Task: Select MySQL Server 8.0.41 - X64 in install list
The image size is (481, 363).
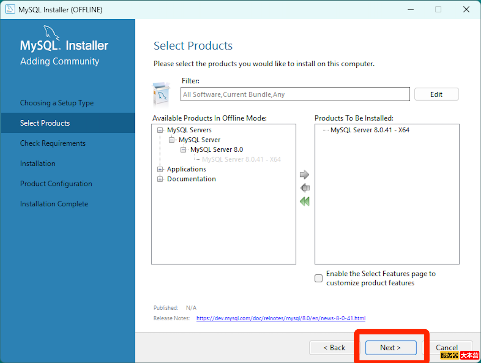Action: pyautogui.click(x=370, y=130)
